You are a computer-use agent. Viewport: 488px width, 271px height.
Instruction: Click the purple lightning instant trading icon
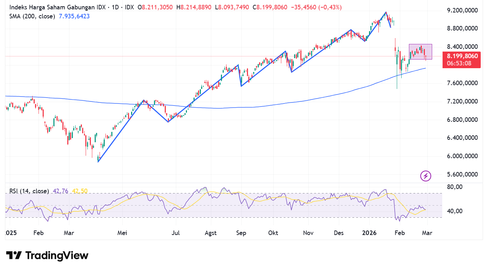click(x=426, y=176)
